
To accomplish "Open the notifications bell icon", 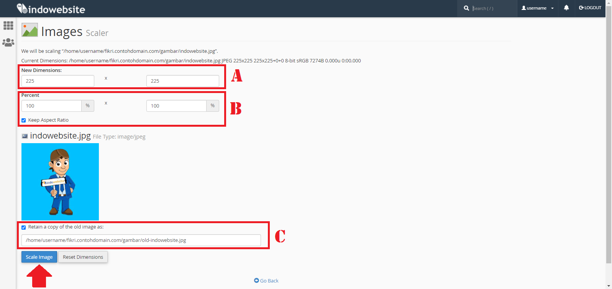I will (x=566, y=8).
